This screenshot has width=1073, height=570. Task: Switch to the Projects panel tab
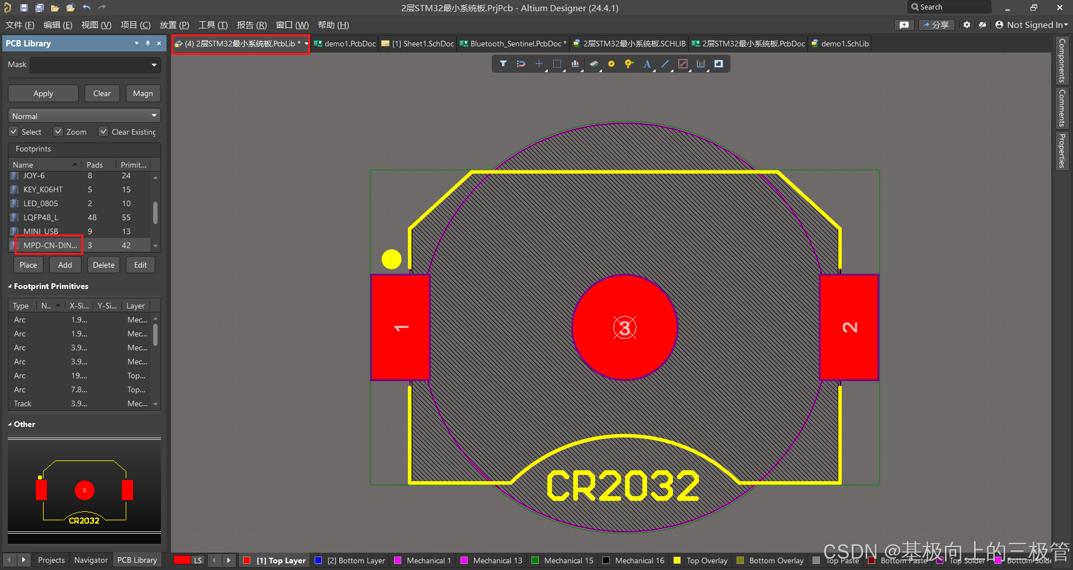coord(51,560)
